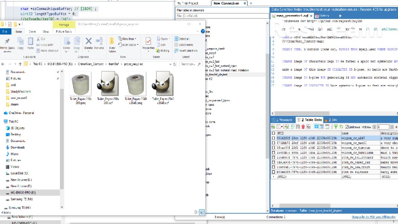The height and width of the screenshot is (224, 398).
Task: Click the first row number input field
Action: click(x=383, y=127)
